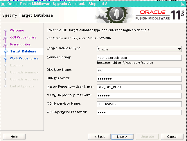Click the dropdown arrow next to Oracle
Screen dimensions: 187x141
click(179, 49)
